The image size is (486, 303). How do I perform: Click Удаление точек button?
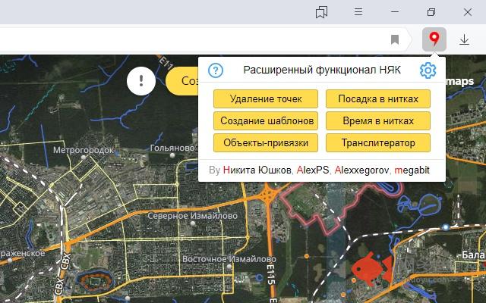266,99
